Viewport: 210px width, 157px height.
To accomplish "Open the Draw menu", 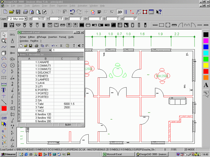I will (45, 6).
